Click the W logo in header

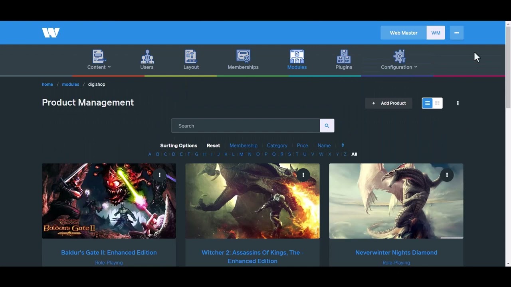point(51,33)
